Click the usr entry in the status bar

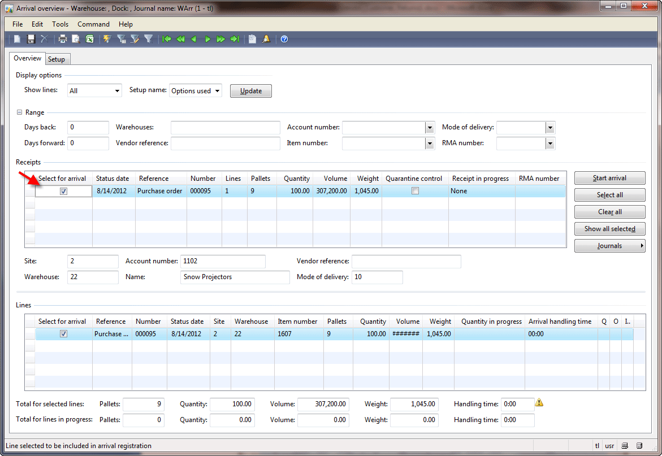click(609, 446)
